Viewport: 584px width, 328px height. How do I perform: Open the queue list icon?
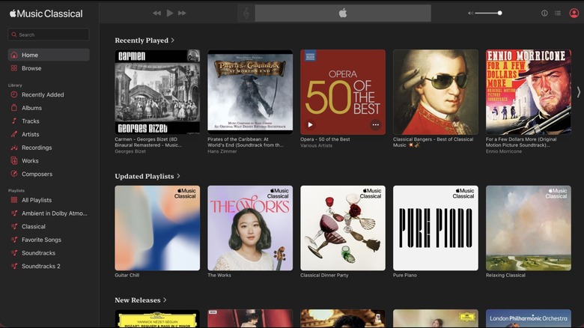558,13
